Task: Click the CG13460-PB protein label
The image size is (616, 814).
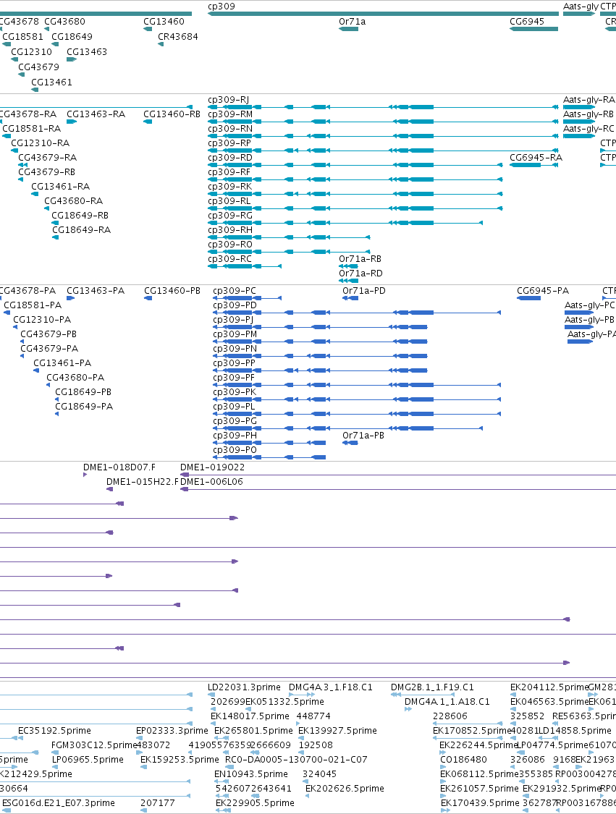Action: [x=172, y=291]
